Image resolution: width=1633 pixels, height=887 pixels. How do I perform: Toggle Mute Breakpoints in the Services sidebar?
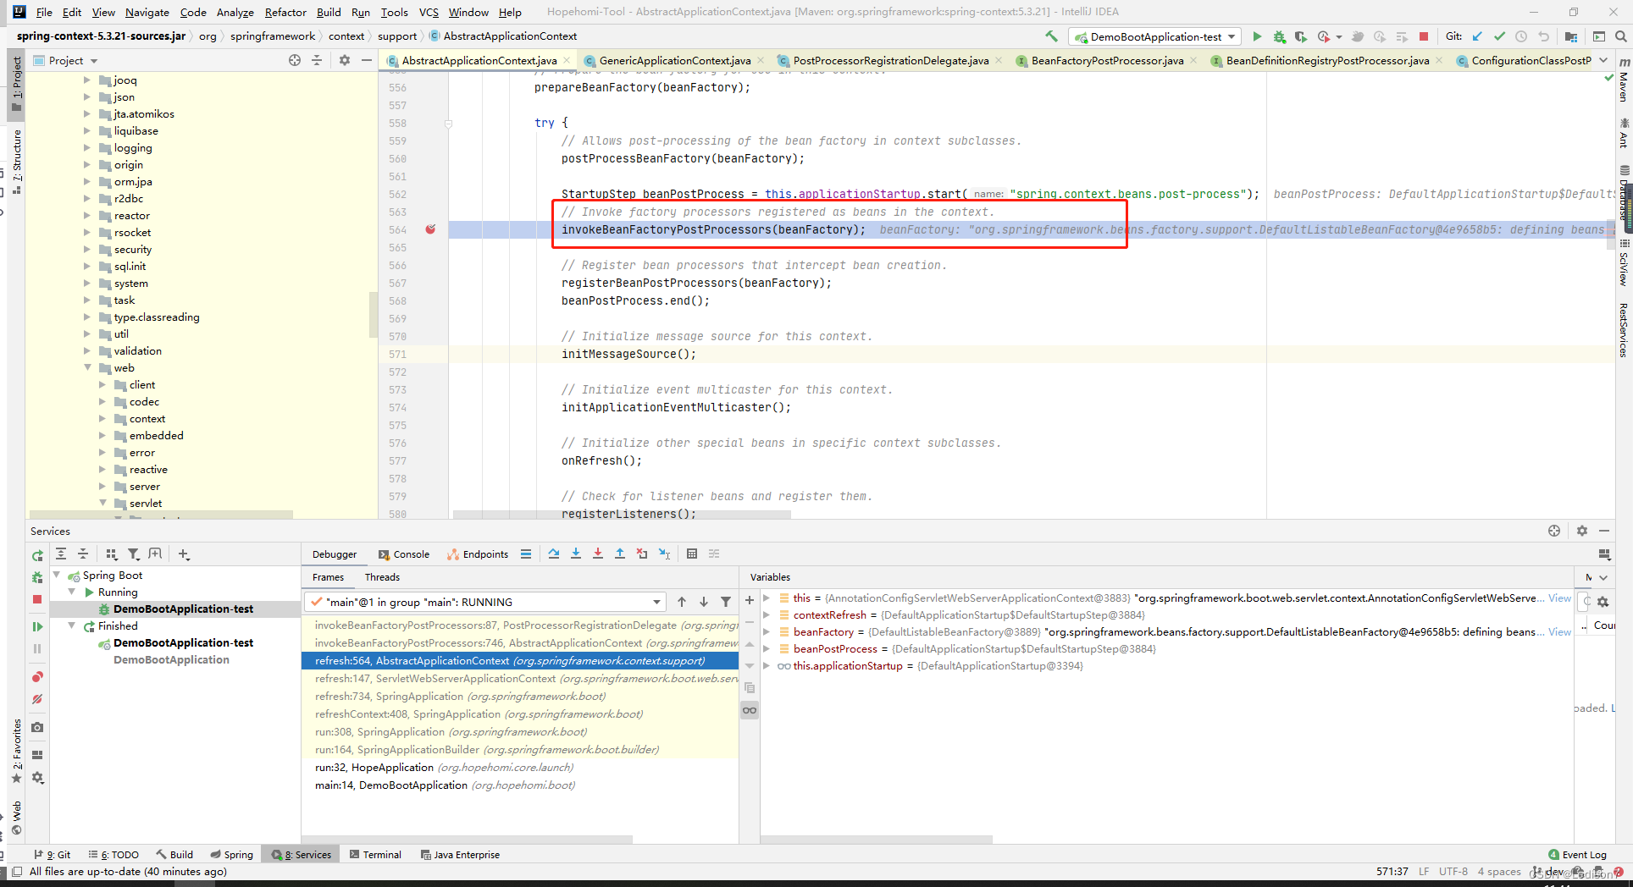[37, 699]
